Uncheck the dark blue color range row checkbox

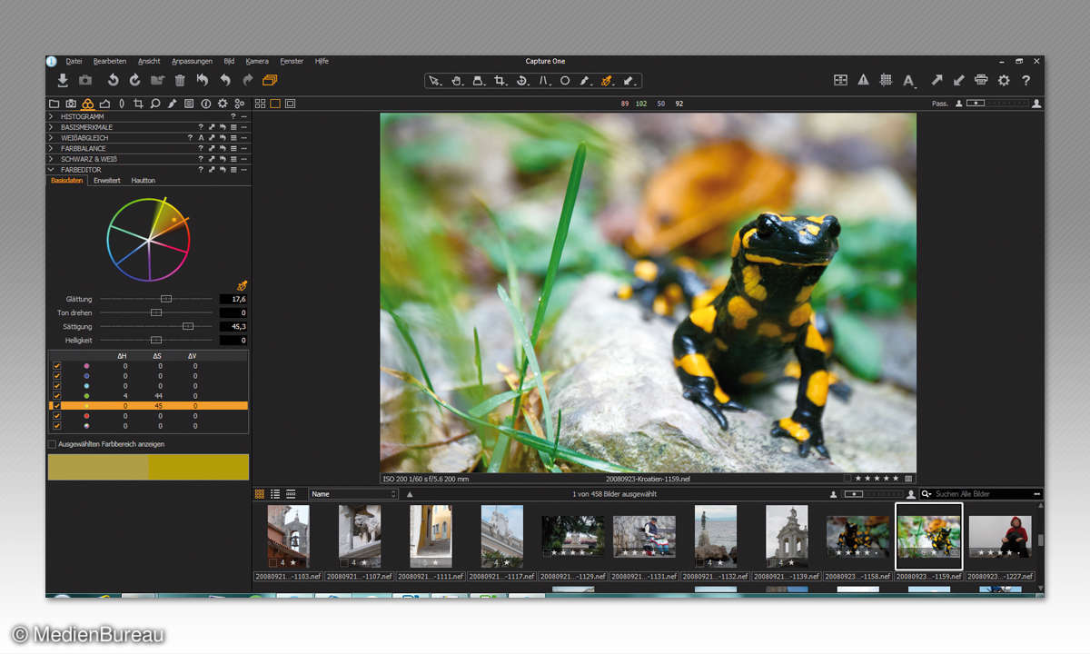[56, 375]
